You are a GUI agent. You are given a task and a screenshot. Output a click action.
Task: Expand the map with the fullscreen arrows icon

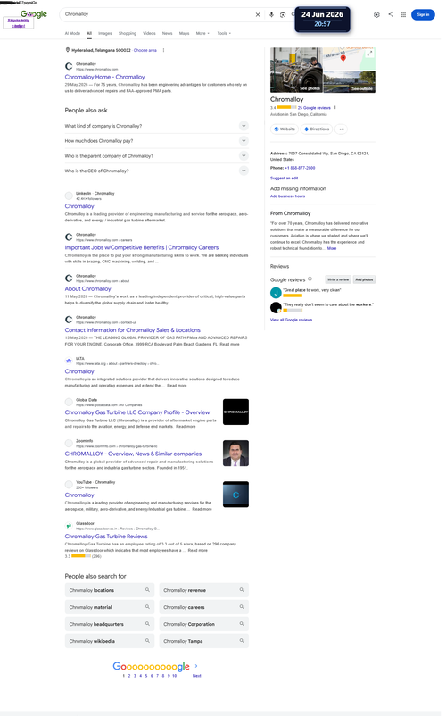(370, 54)
